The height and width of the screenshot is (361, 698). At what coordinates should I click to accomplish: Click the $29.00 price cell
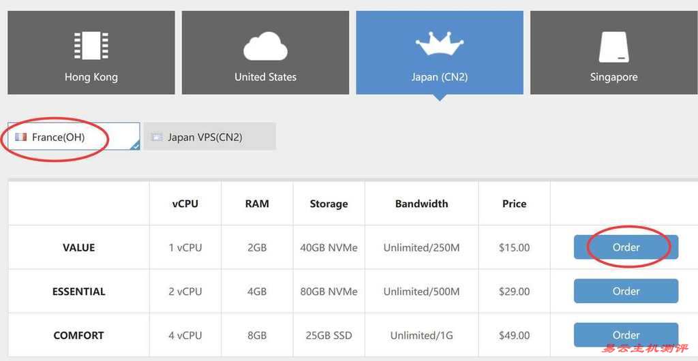pyautogui.click(x=514, y=292)
